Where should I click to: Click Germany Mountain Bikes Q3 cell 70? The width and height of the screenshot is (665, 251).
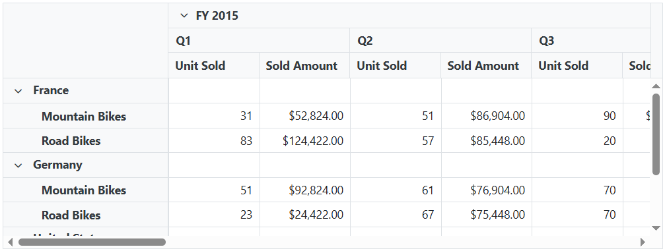pos(577,190)
